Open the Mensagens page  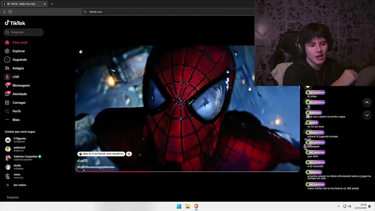(x=21, y=85)
